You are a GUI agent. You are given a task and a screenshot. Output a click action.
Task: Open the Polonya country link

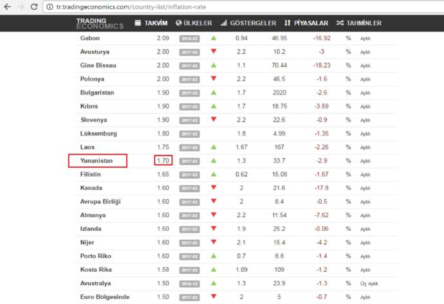coord(92,79)
